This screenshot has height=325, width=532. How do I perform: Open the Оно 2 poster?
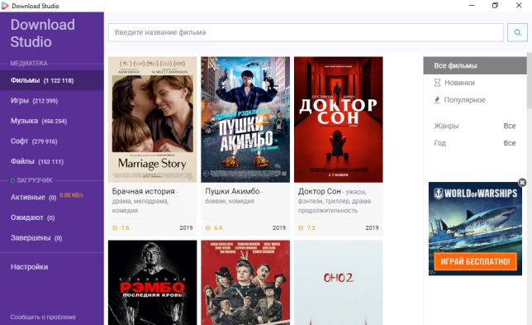click(338, 283)
